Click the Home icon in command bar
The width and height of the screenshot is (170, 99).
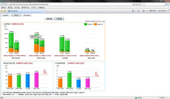point(133,11)
